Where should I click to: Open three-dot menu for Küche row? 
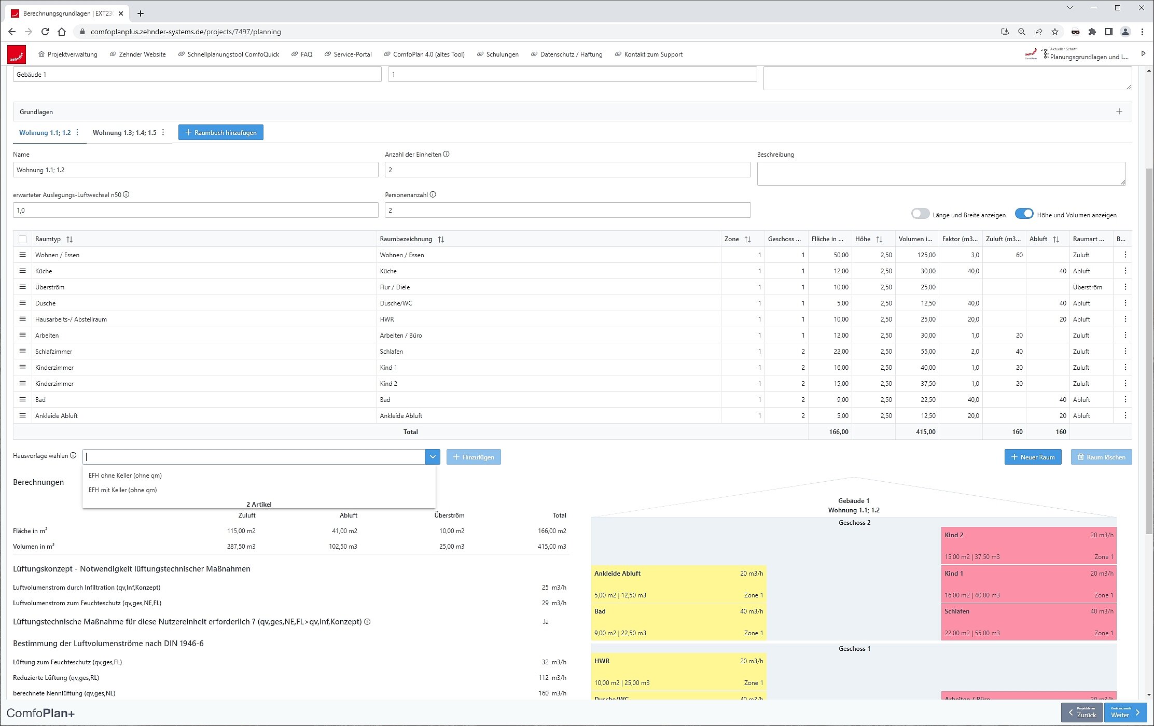click(1125, 271)
